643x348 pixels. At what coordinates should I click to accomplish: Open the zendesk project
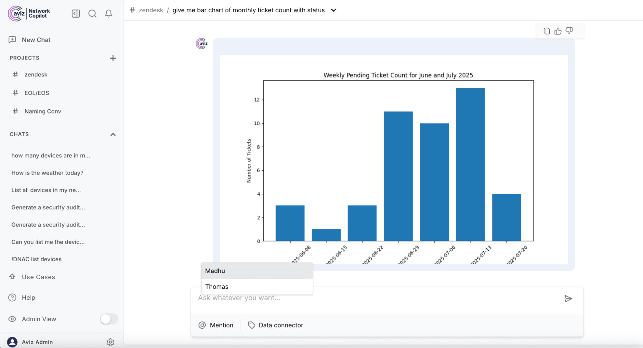click(x=36, y=75)
